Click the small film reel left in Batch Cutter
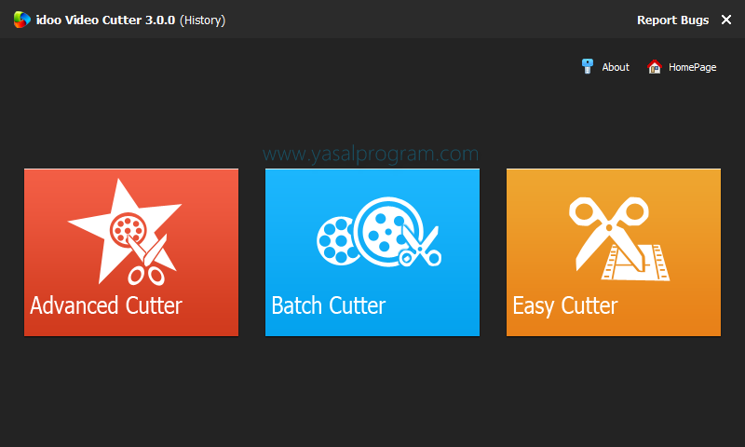 334,237
